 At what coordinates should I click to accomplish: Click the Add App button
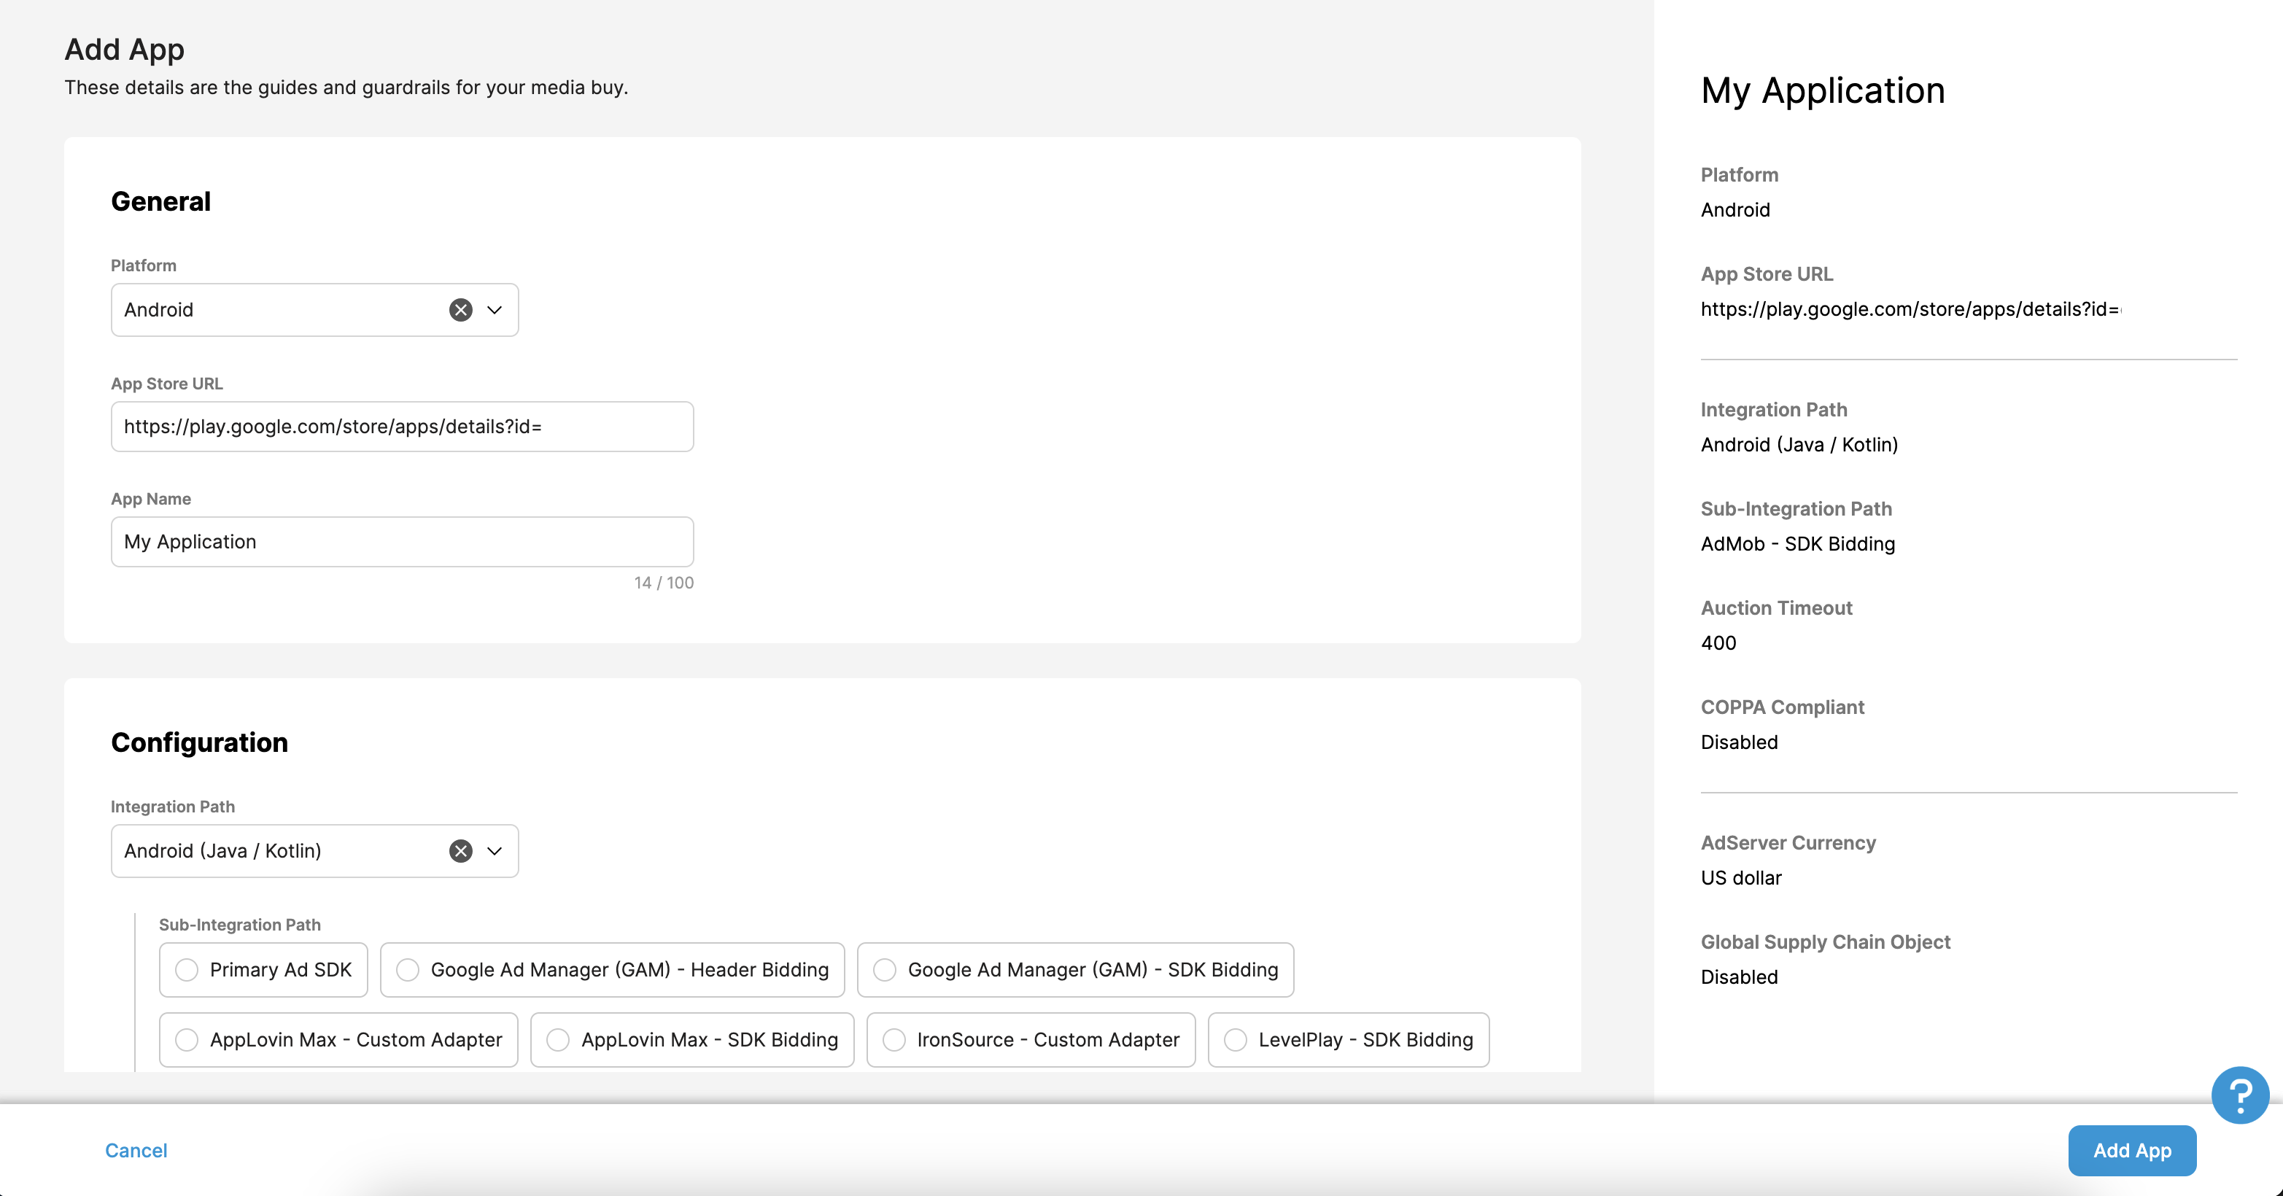coord(2131,1150)
